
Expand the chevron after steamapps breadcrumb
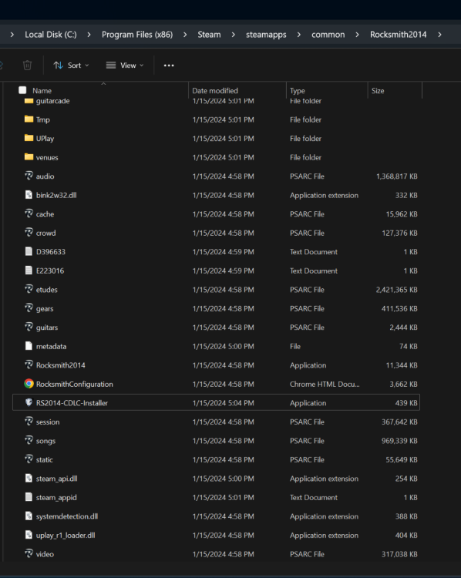pos(299,35)
